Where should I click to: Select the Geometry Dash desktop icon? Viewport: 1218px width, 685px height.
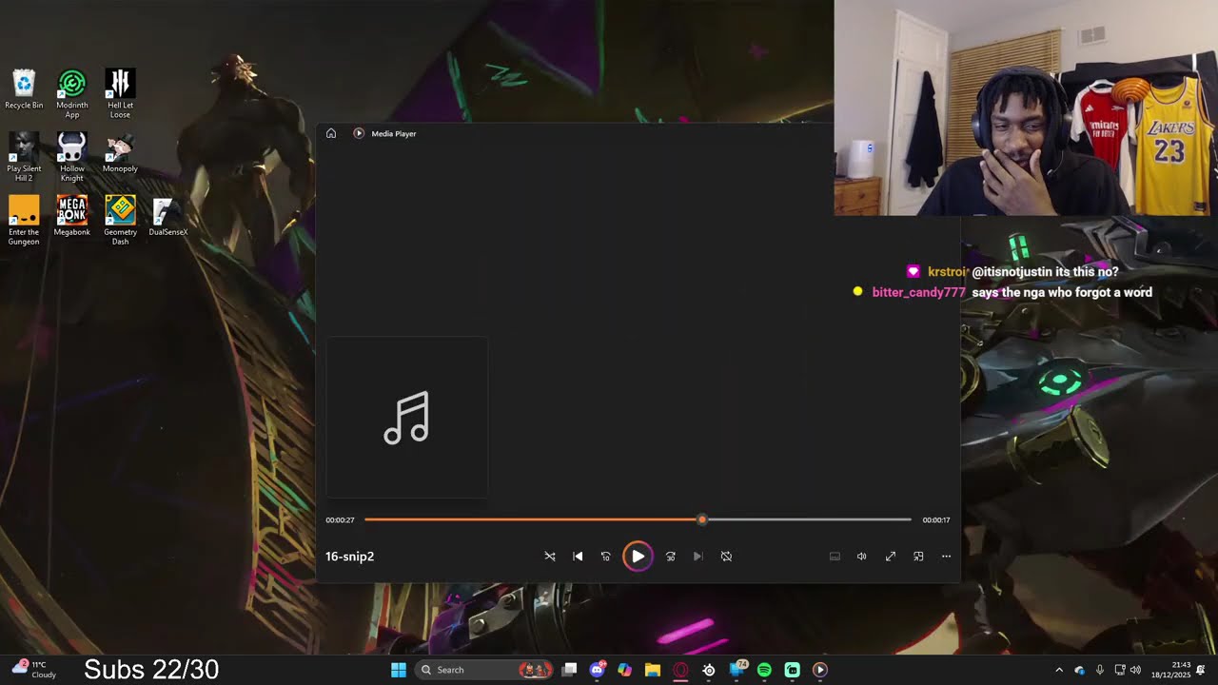[120, 221]
